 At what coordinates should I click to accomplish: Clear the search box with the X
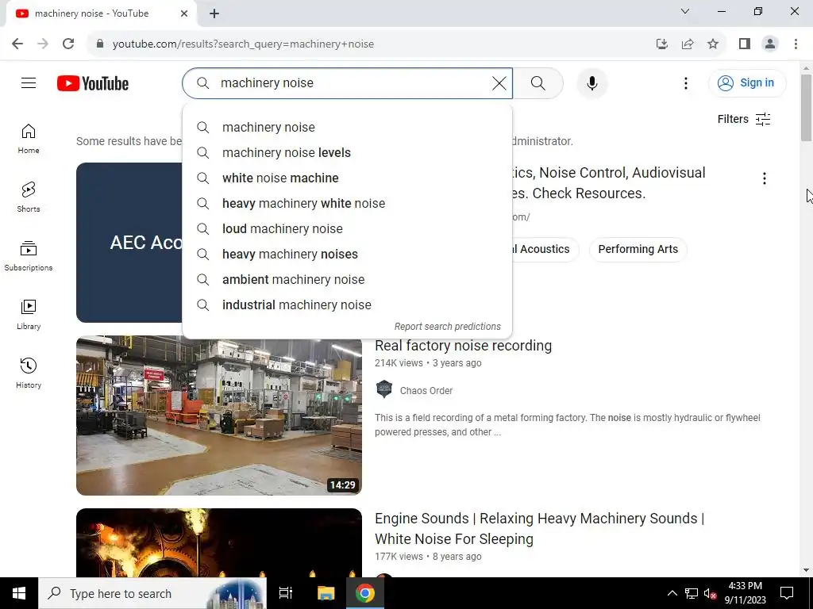(x=499, y=82)
